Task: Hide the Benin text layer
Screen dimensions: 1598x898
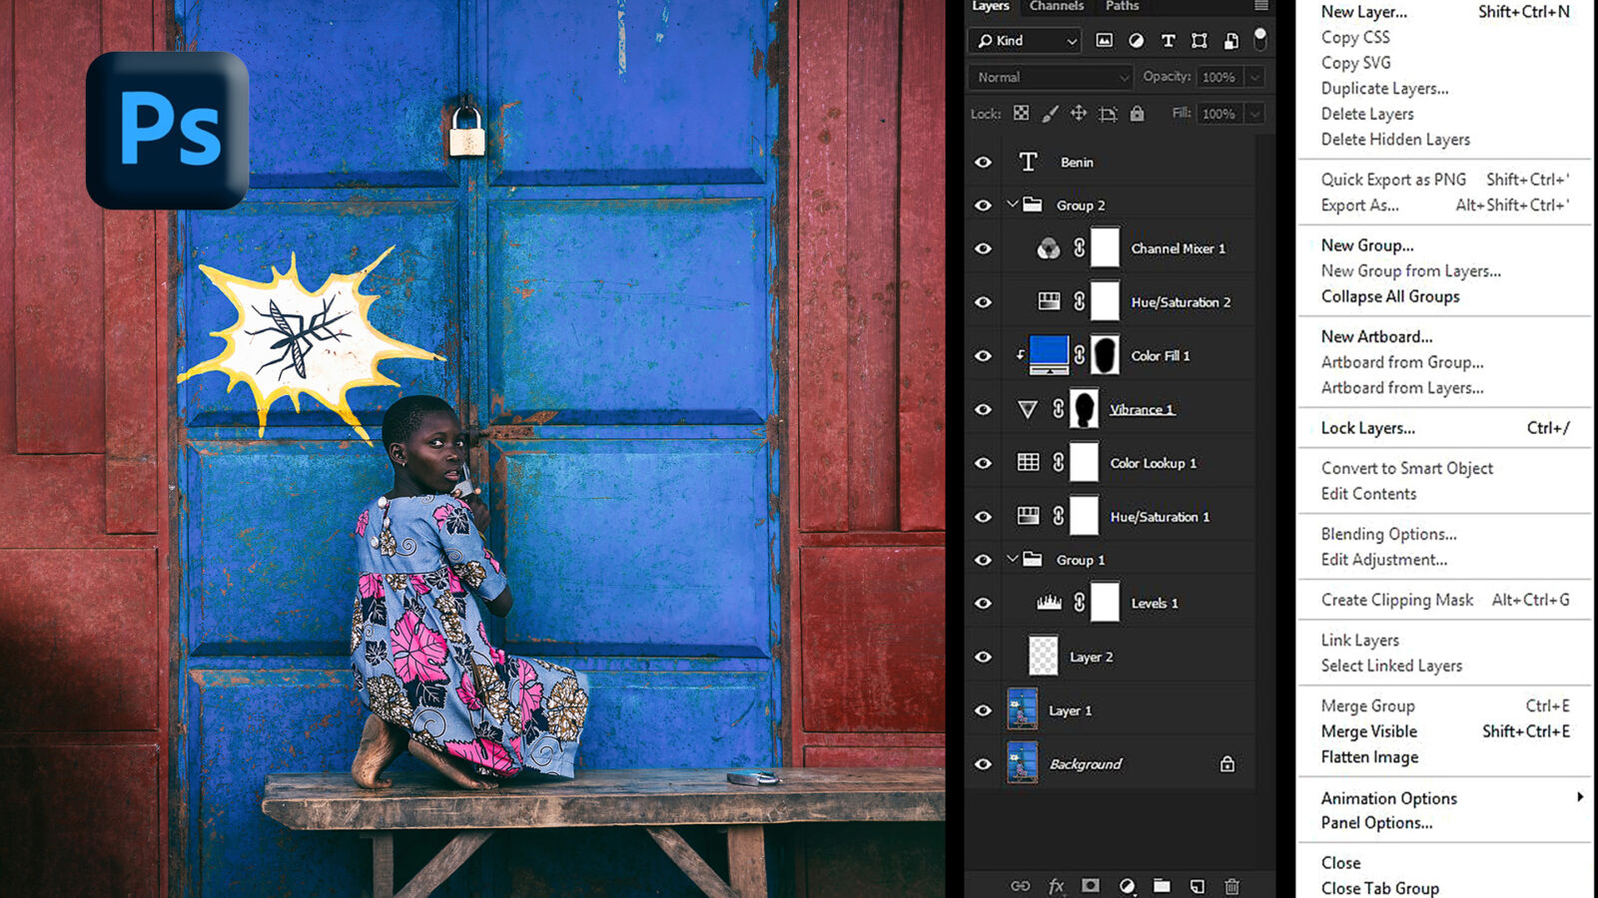Action: [x=983, y=163]
